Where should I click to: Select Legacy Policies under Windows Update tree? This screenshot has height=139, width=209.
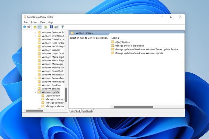click(x=53, y=96)
